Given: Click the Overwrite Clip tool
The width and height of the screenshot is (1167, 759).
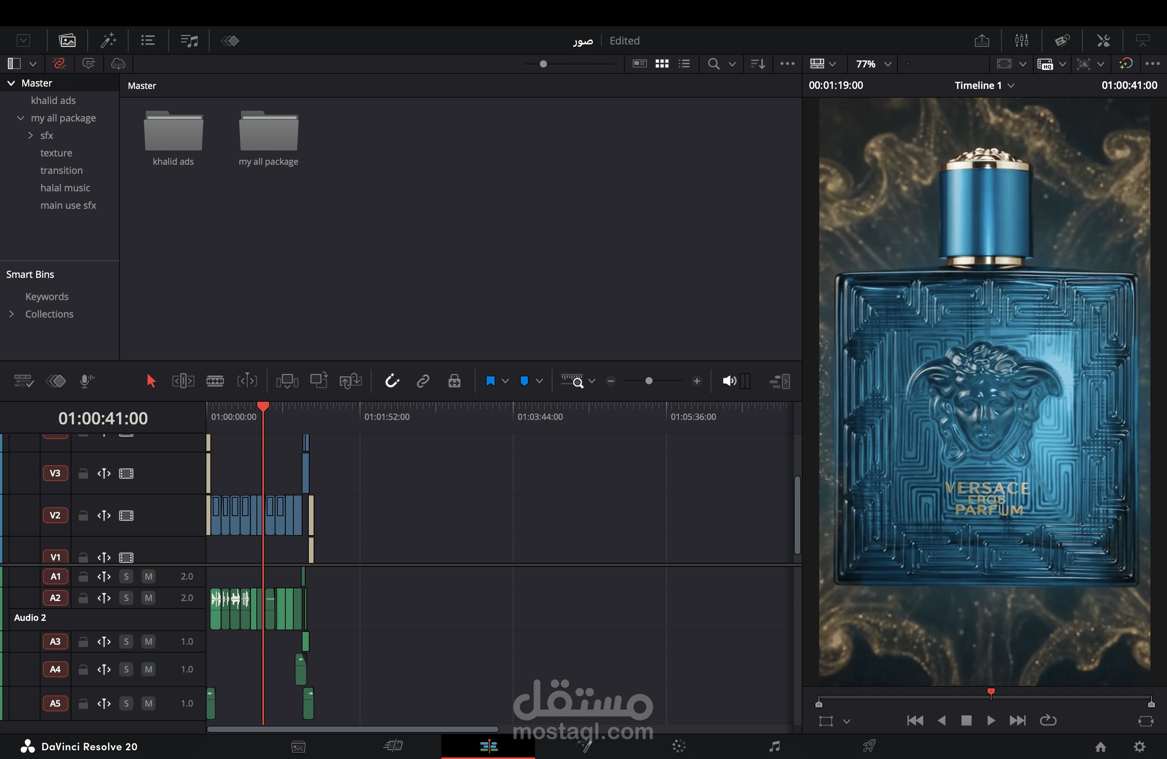Looking at the screenshot, I should 319,380.
